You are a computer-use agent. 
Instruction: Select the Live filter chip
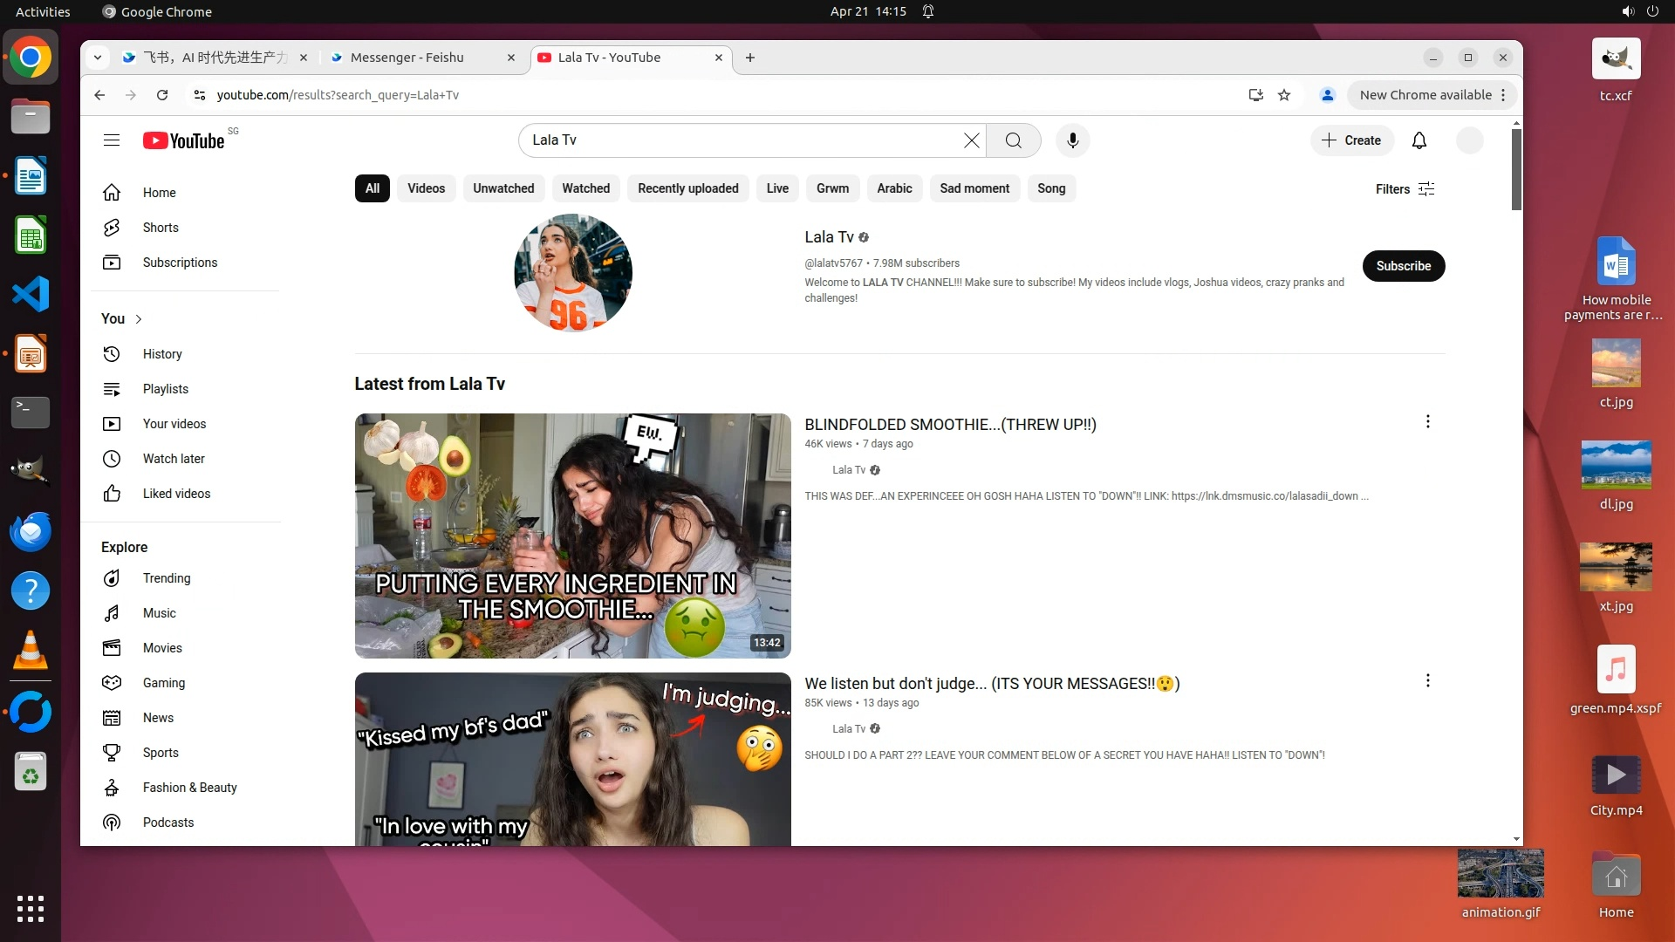776,188
